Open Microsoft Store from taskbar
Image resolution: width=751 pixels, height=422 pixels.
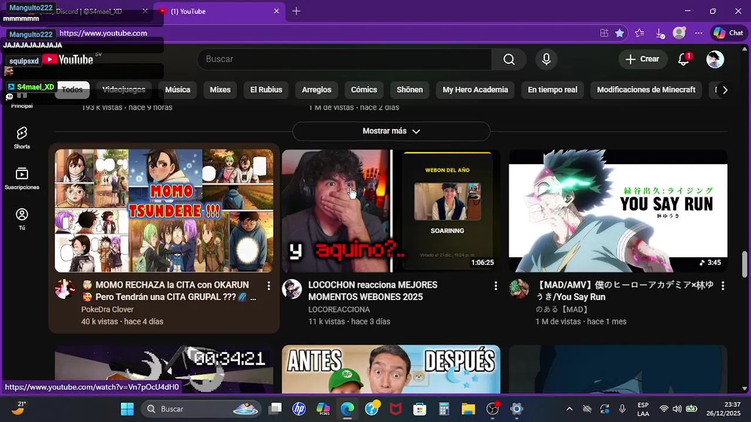(x=420, y=409)
